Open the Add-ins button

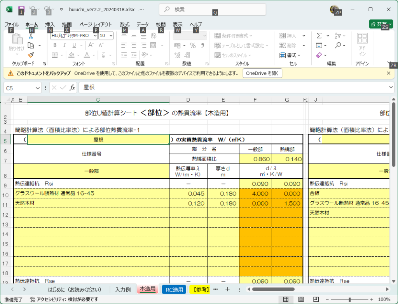(x=362, y=44)
